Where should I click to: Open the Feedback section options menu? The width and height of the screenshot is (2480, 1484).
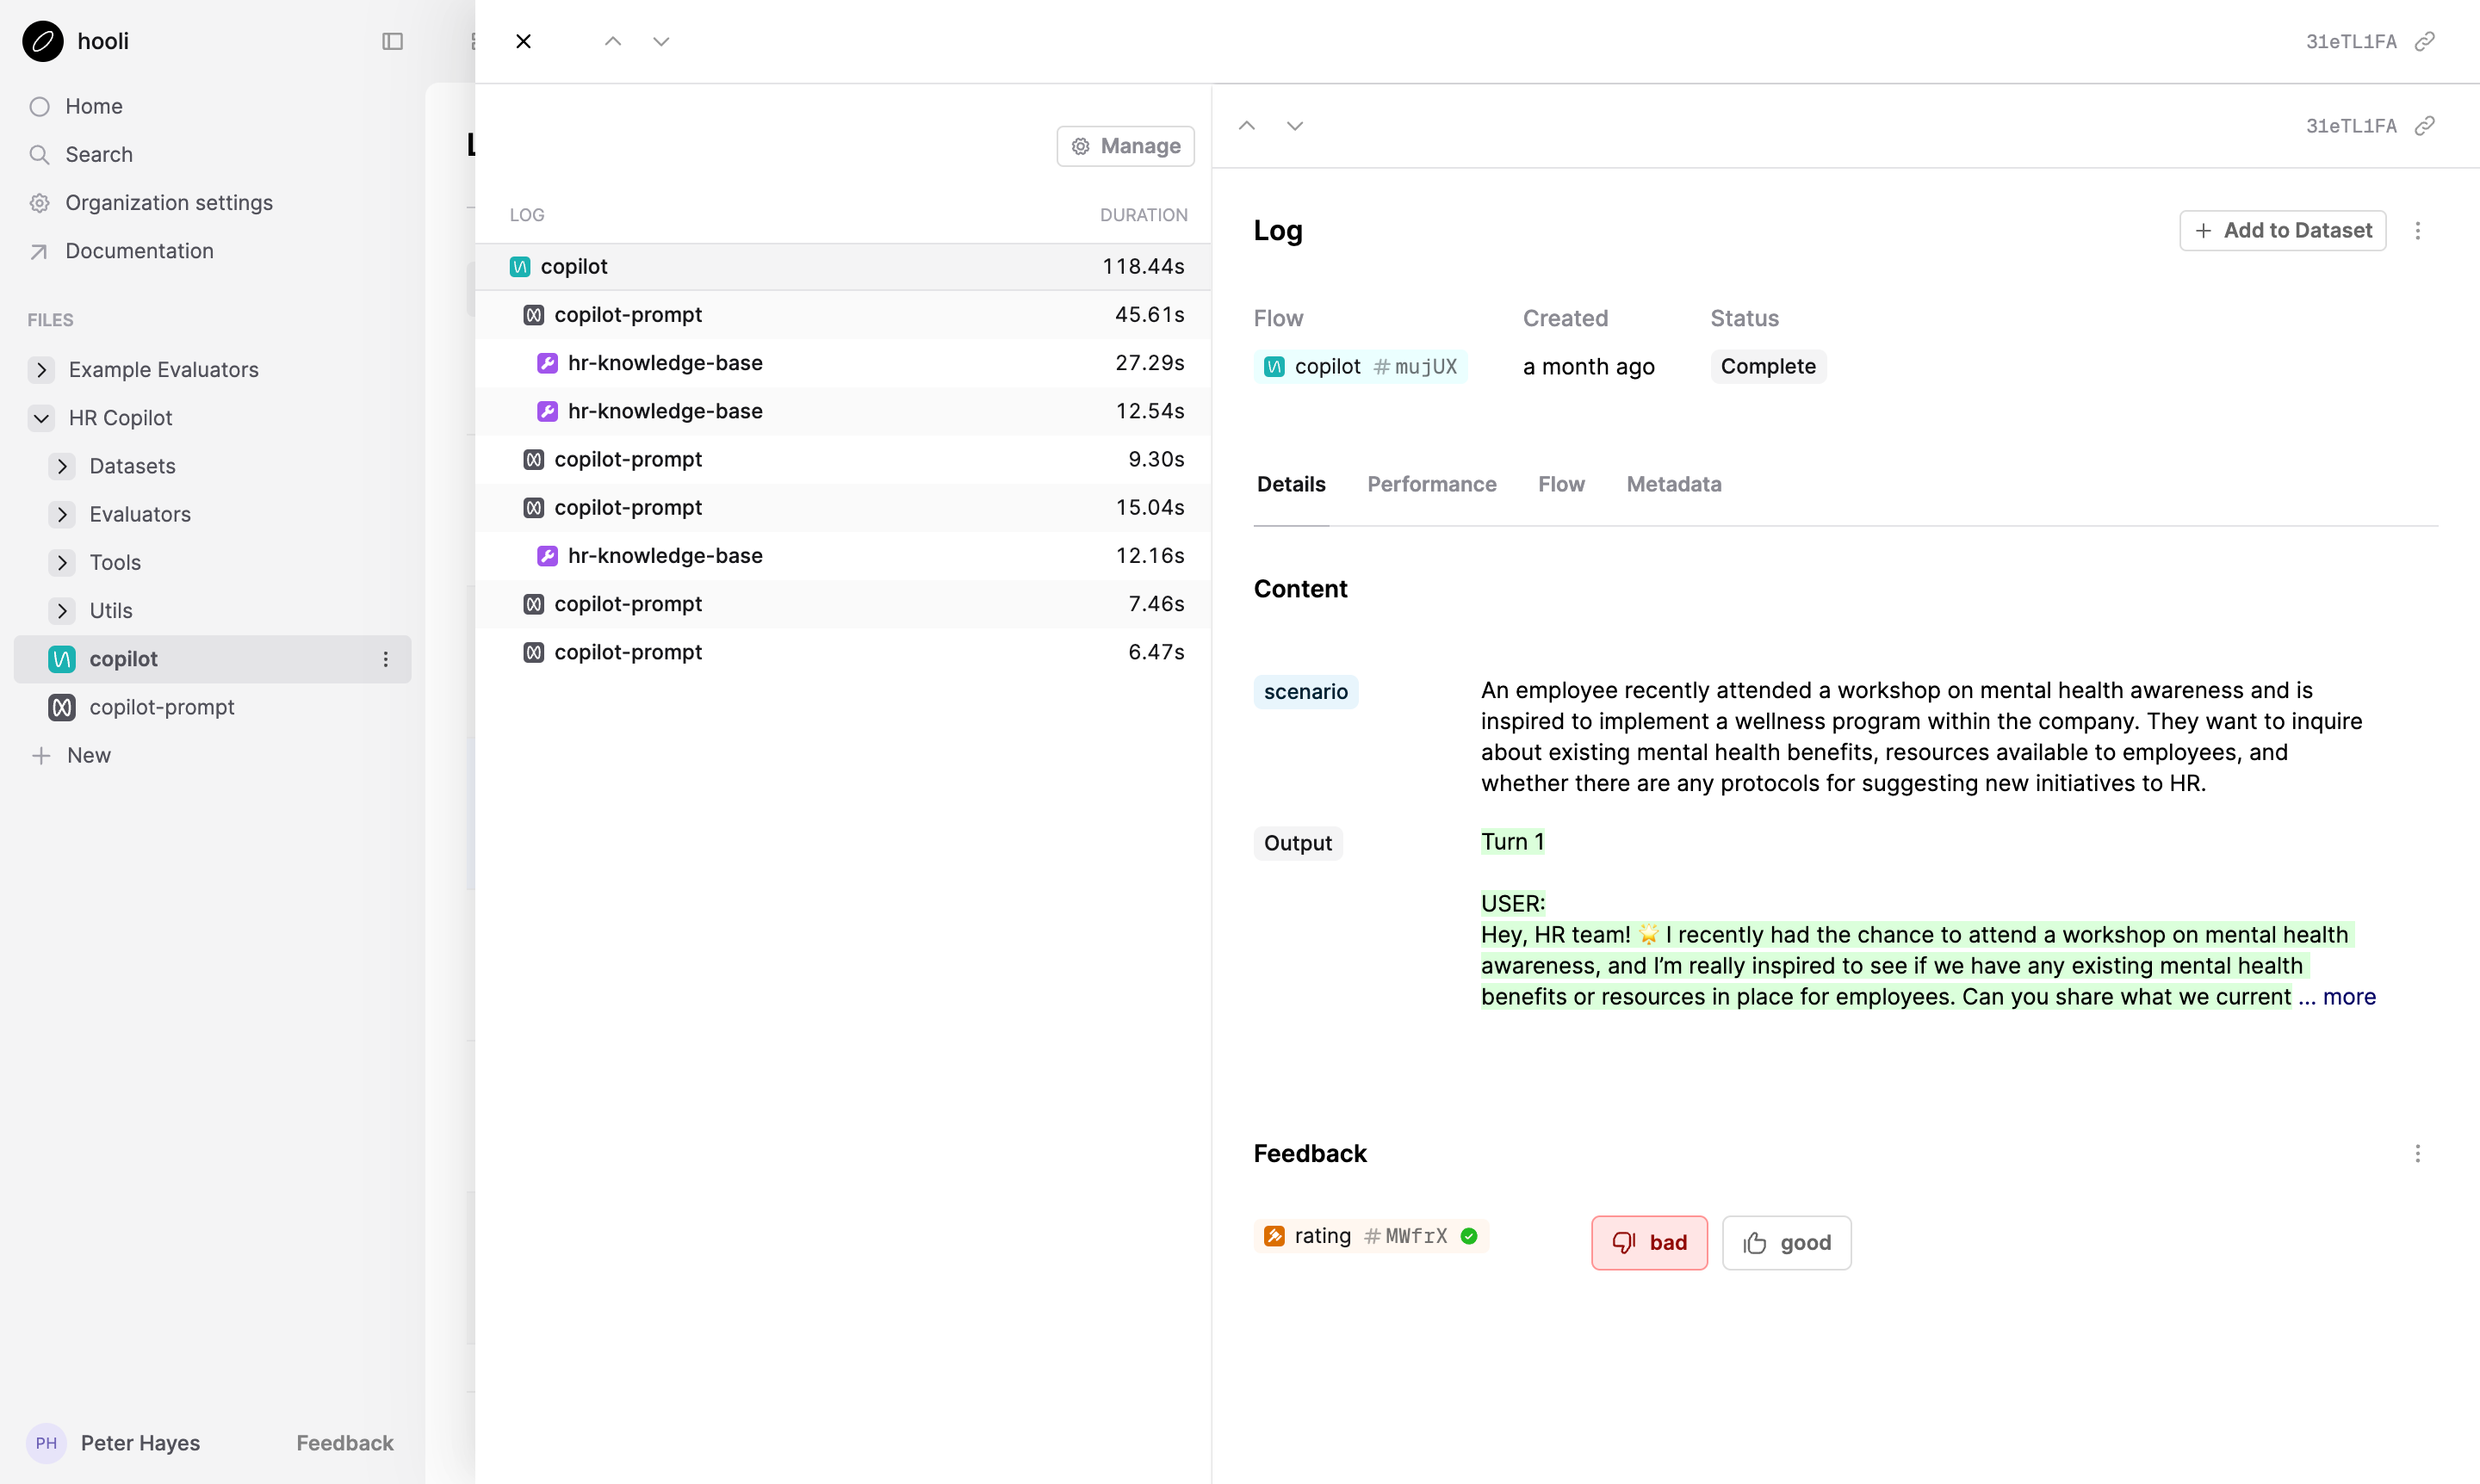point(2417,1153)
